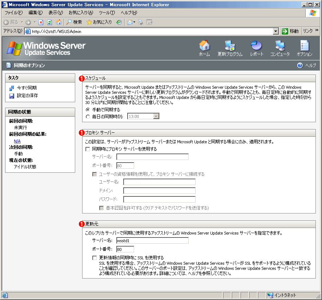The height and width of the screenshot is (300, 322).
Task: Click アイドル状態 current status text
Action: click(25, 167)
